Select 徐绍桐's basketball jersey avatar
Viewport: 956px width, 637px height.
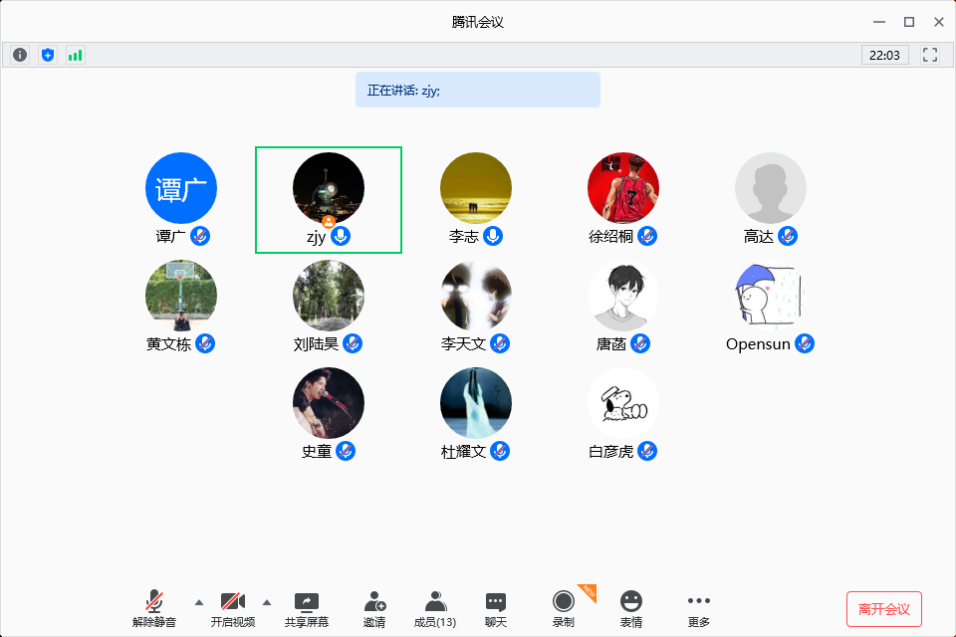(x=623, y=188)
